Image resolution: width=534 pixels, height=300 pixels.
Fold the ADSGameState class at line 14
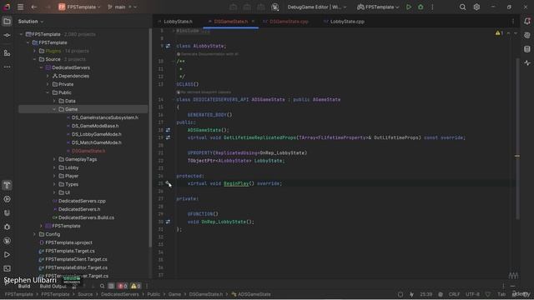[x=173, y=100]
